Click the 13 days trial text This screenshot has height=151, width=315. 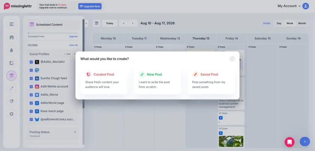pyautogui.click(x=62, y=5)
